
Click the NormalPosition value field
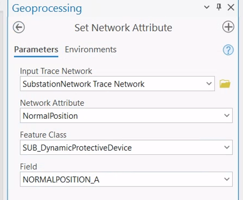point(126,116)
